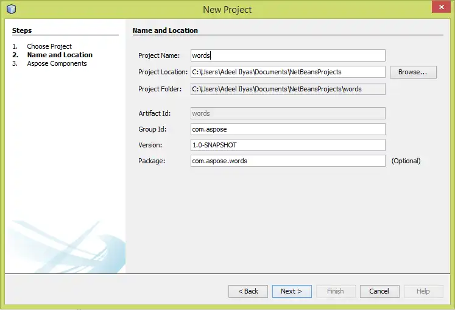
Task: Open the Browse... file chooser button
Action: click(x=413, y=72)
